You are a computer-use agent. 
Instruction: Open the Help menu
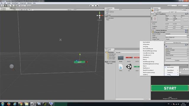34,3
